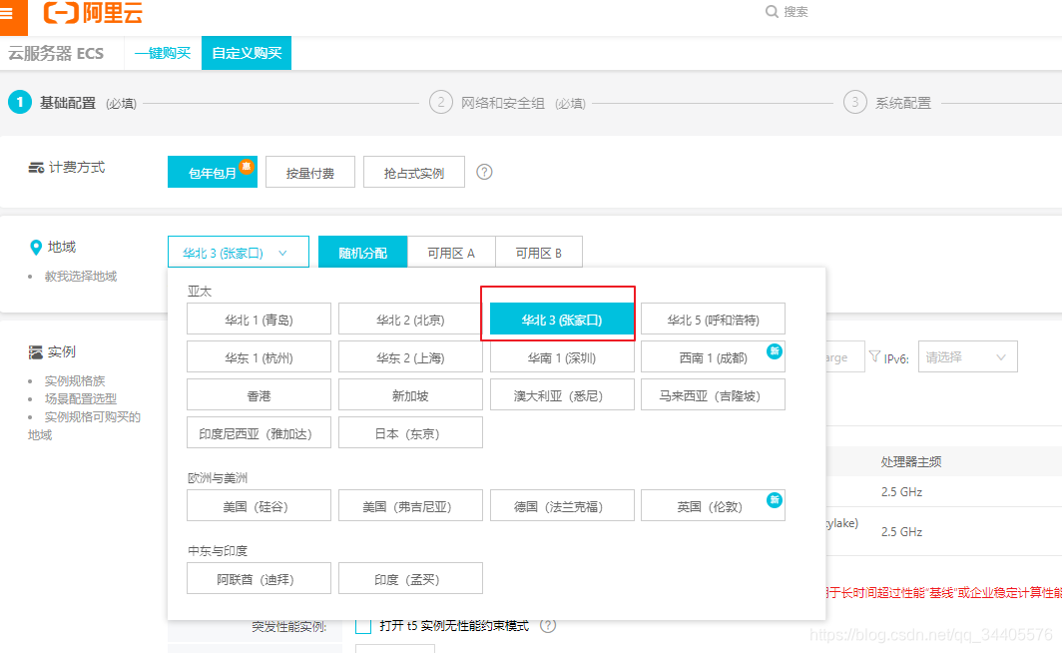The width and height of the screenshot is (1062, 653).
Task: Select region 香港
Action: coord(259,395)
